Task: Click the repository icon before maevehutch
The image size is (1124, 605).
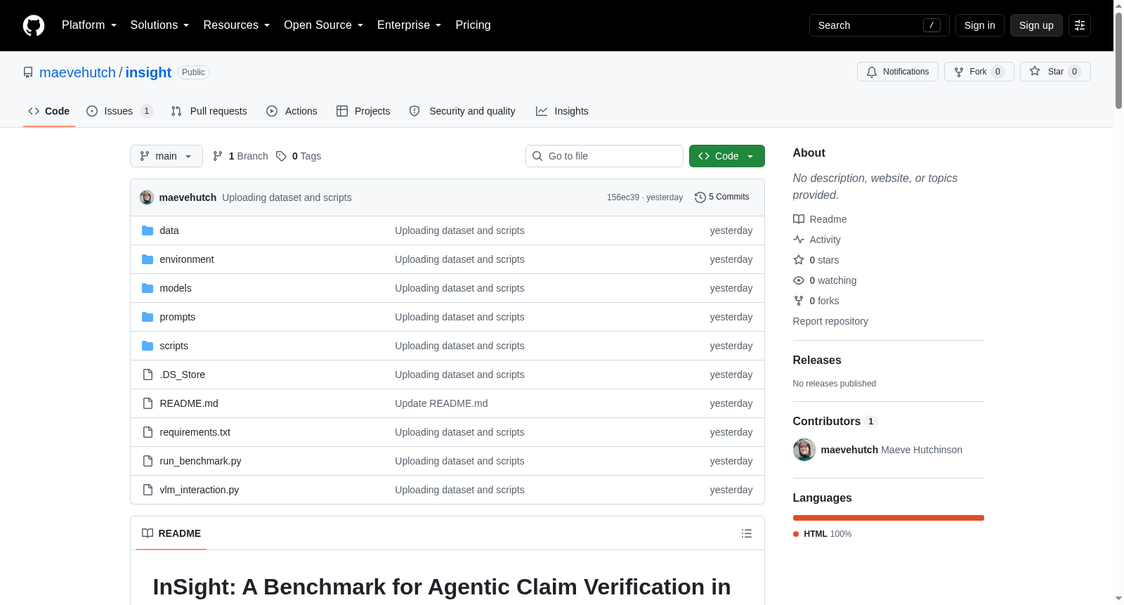Action: (28, 72)
